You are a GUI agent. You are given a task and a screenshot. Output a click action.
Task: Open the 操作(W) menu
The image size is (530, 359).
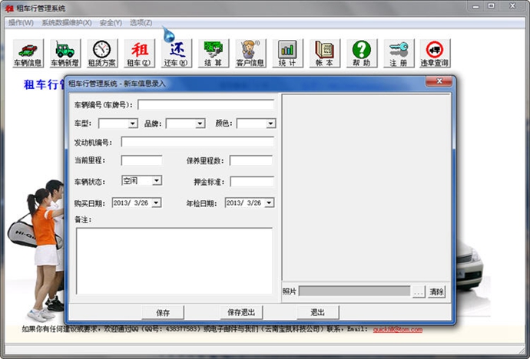tap(21, 23)
